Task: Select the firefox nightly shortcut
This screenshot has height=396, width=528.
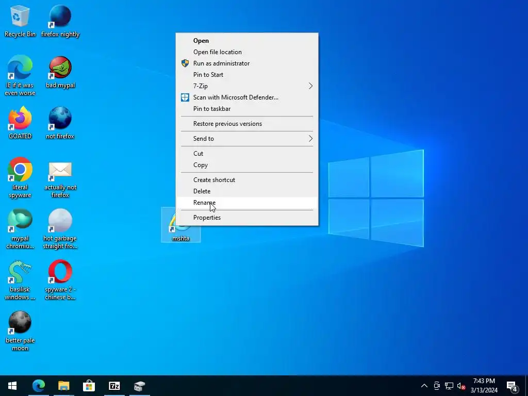Action: coord(60,21)
